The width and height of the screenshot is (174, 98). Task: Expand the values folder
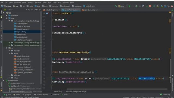pos(9,78)
